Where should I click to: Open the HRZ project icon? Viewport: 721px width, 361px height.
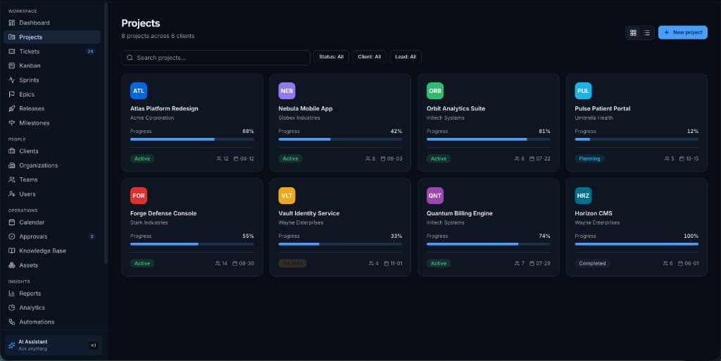click(x=583, y=196)
